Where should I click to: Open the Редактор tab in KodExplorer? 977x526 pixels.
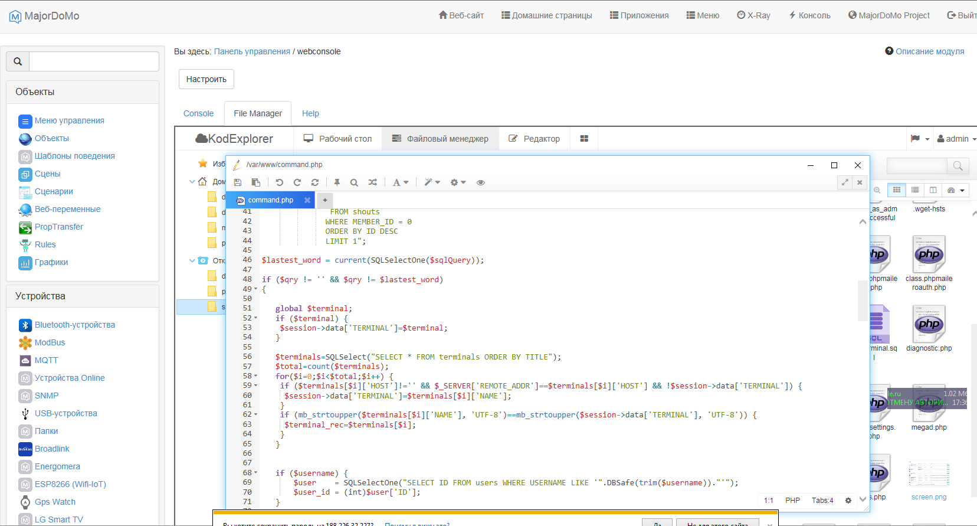point(535,139)
